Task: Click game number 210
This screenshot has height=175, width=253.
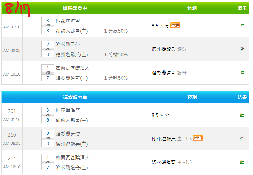Action: click(12, 135)
